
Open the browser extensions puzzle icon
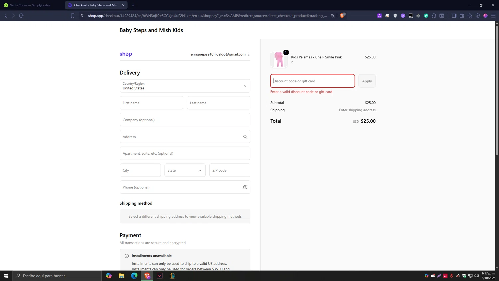click(x=434, y=16)
